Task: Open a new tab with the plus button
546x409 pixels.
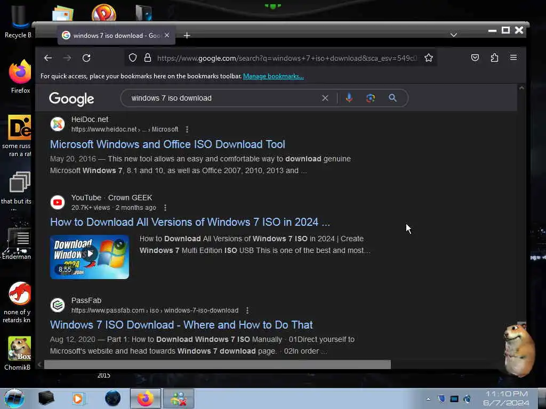Action: click(x=187, y=36)
